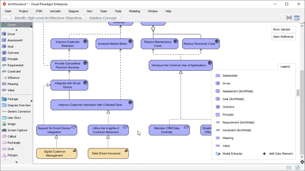Click the message envelope icon in the status bar
Viewport: 305px width, 171px height.
288,167
